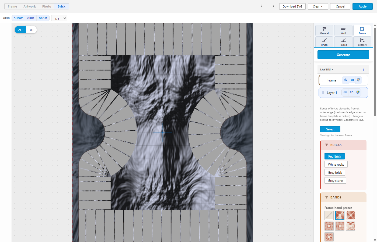Choose Grey stone material
This screenshot has width=377, height=242.
335,180
